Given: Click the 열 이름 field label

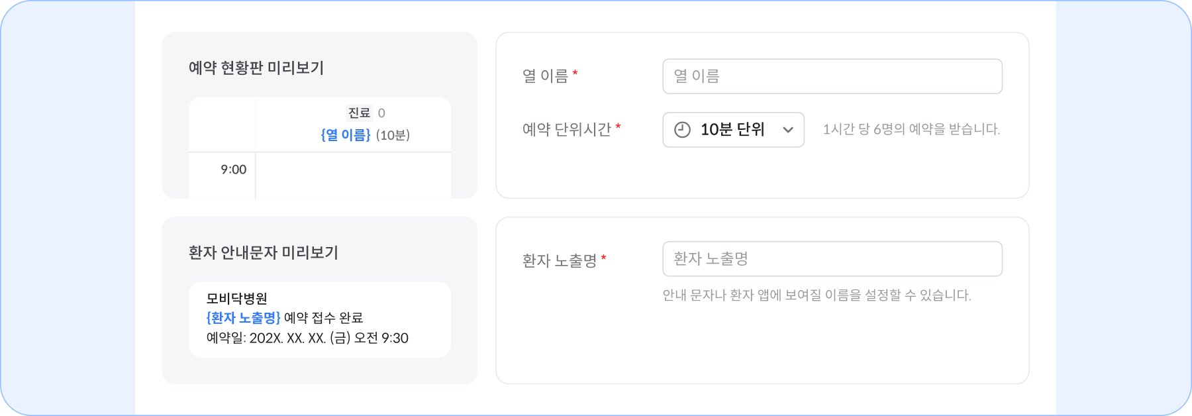Looking at the screenshot, I should (546, 76).
